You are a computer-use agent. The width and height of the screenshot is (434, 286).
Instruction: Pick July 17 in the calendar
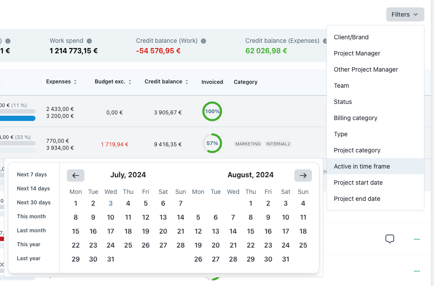[110, 231]
